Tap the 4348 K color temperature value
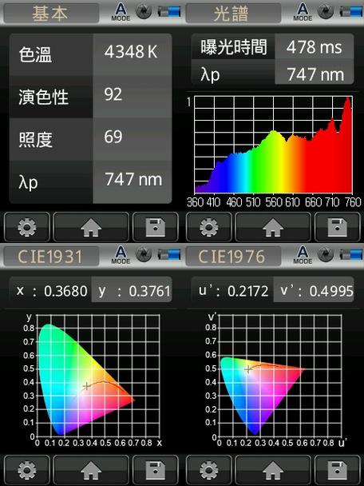This screenshot has width=364, height=486. click(131, 52)
